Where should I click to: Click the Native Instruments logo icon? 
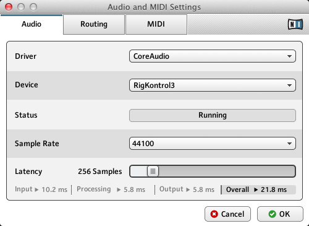coord(295,24)
